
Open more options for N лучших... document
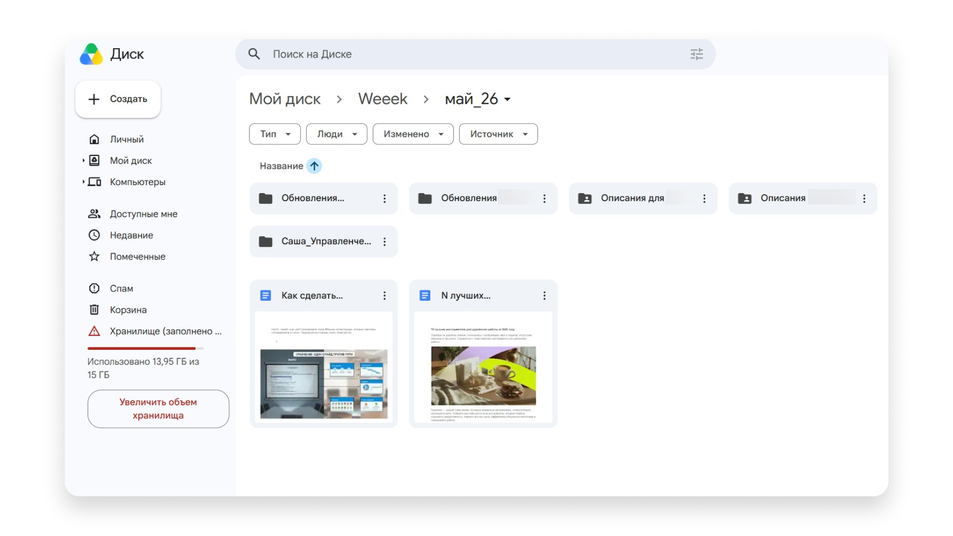(x=545, y=296)
